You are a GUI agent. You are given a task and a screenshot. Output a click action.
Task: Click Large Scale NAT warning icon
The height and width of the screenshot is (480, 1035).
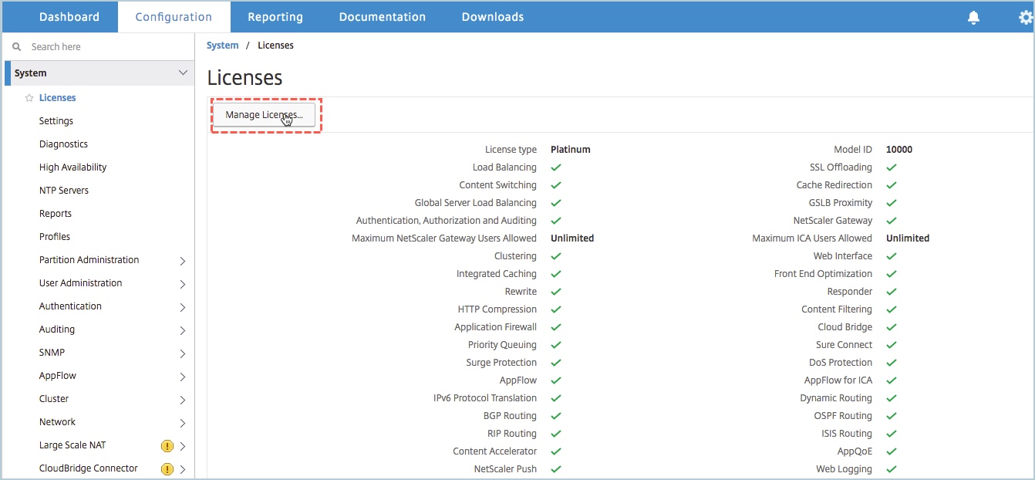pos(167,445)
